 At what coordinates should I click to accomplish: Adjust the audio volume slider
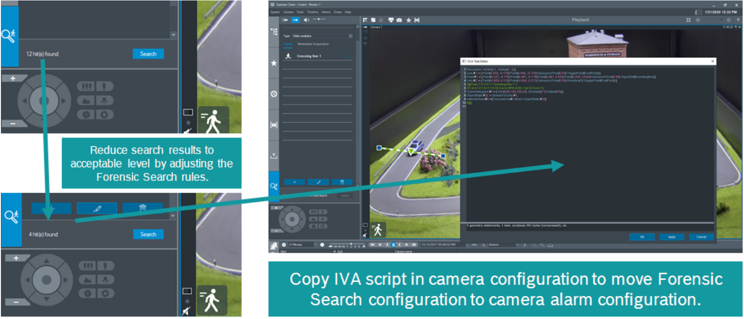tap(319, 20)
